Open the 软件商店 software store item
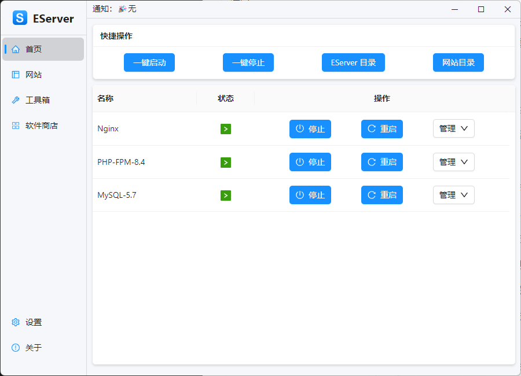This screenshot has width=521, height=376. coord(43,126)
